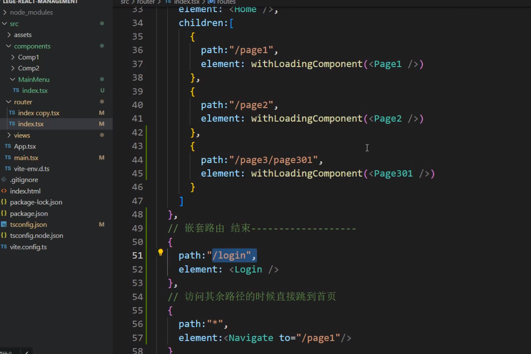The image size is (531, 354).
Task: Click the 访问其余路径 comment on line 54
Action: point(252,297)
